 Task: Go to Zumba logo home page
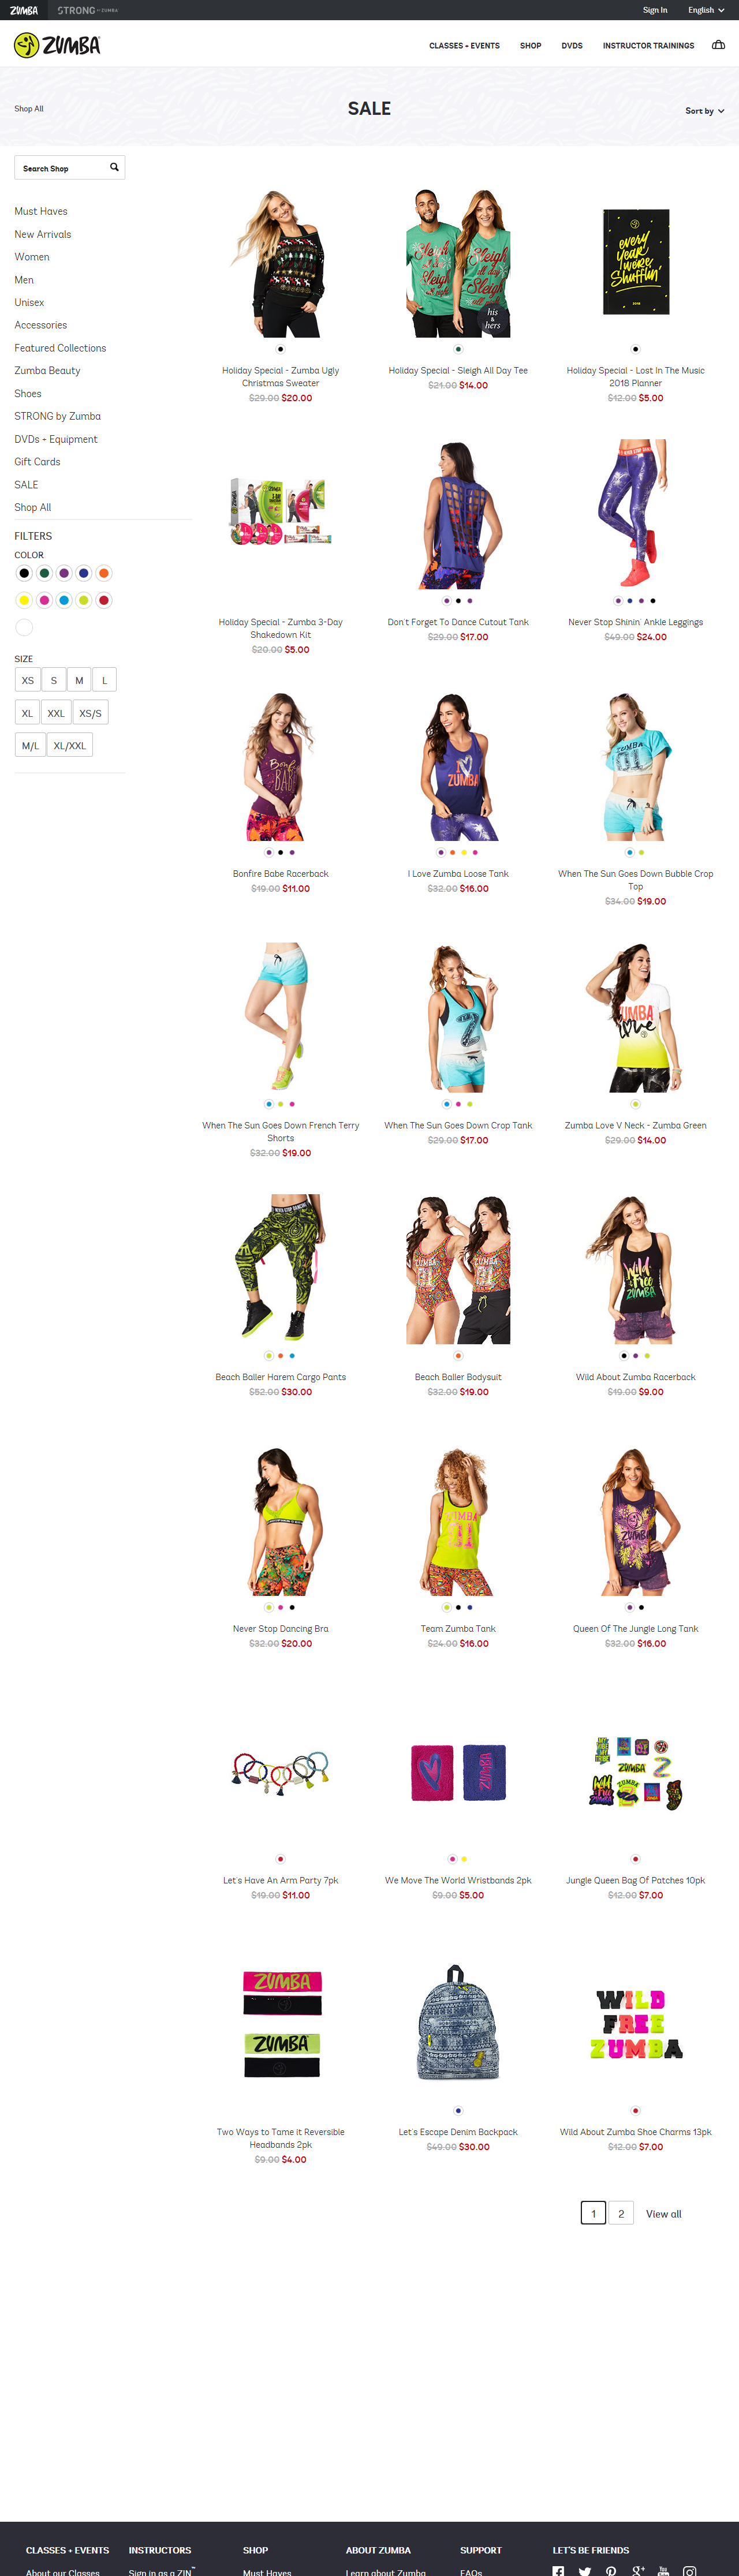point(57,45)
